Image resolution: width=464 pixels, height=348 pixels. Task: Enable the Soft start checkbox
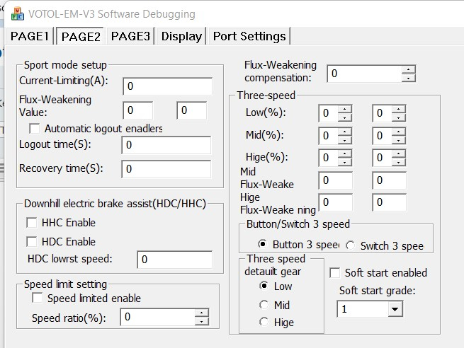point(336,273)
